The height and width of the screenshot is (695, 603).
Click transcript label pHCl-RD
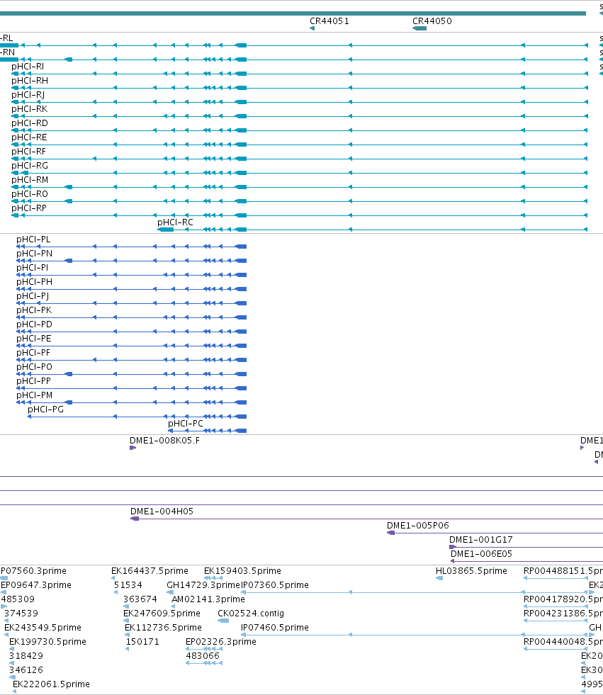(x=30, y=123)
